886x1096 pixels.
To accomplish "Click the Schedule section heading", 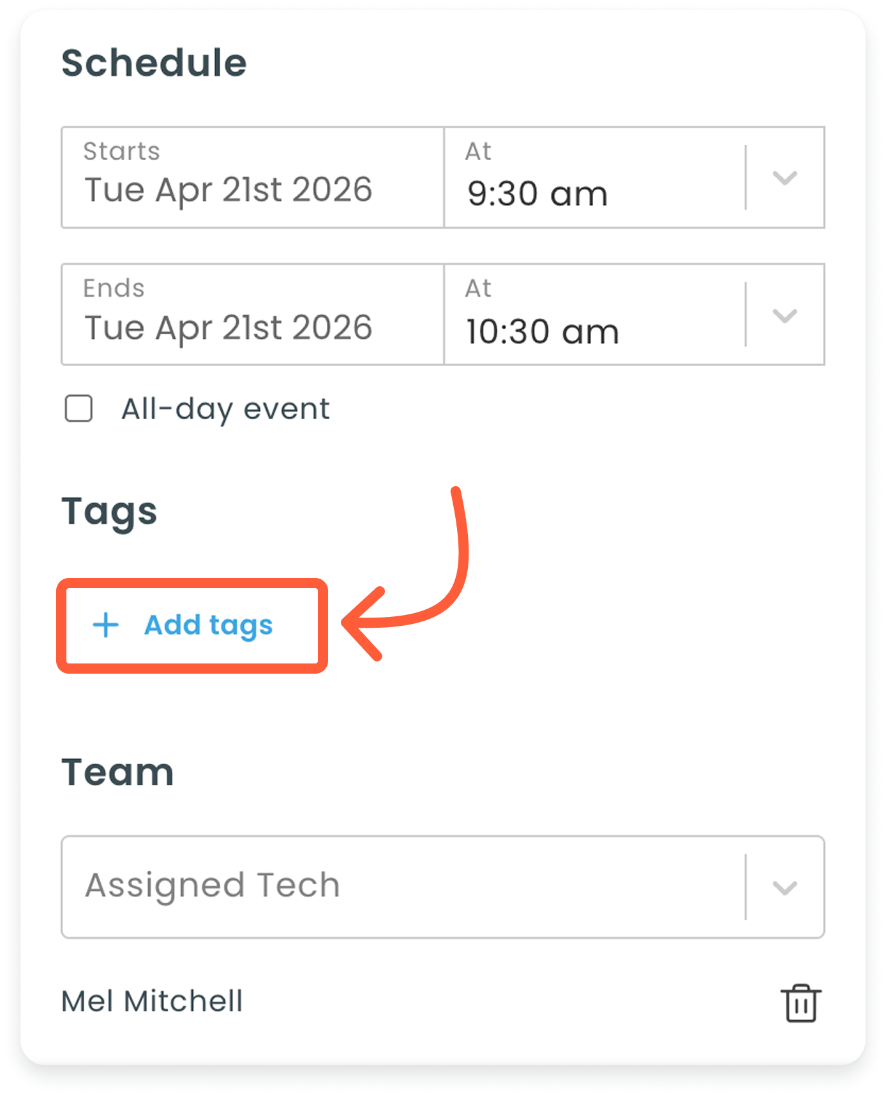I will 154,63.
